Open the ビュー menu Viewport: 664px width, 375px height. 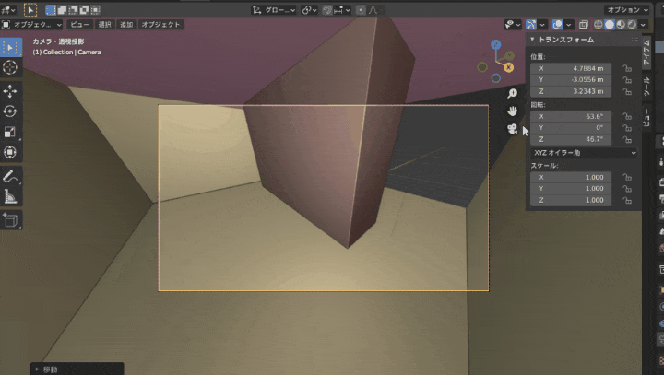click(80, 25)
